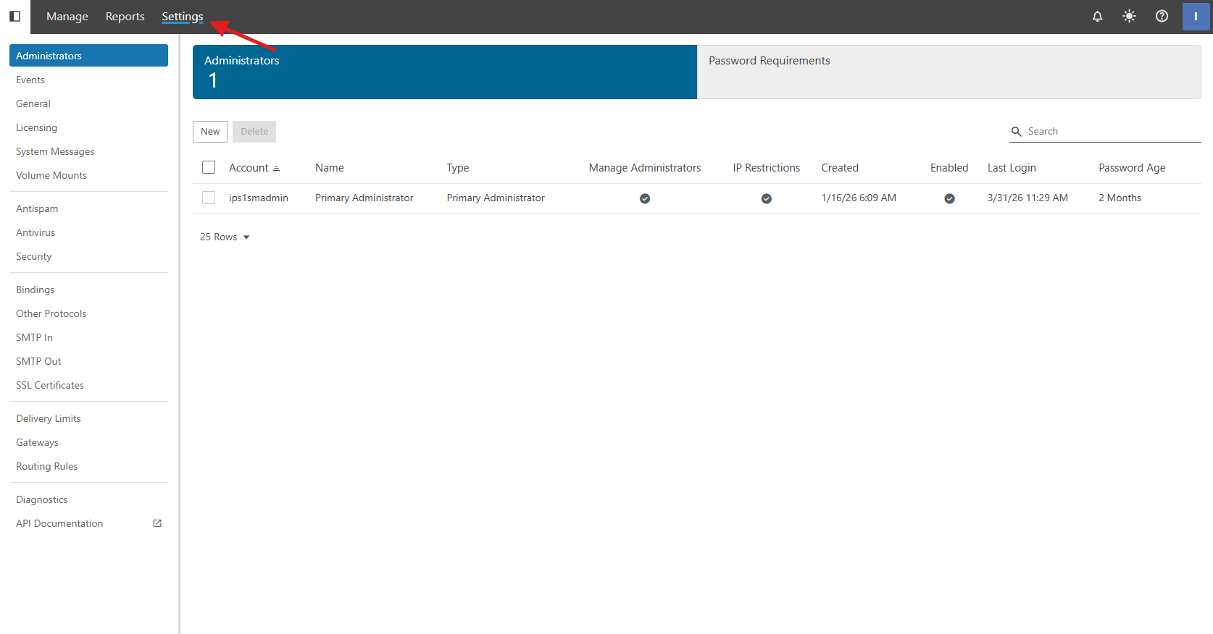Select the ips1smadmin row checkbox
The image size is (1213, 634).
(209, 198)
